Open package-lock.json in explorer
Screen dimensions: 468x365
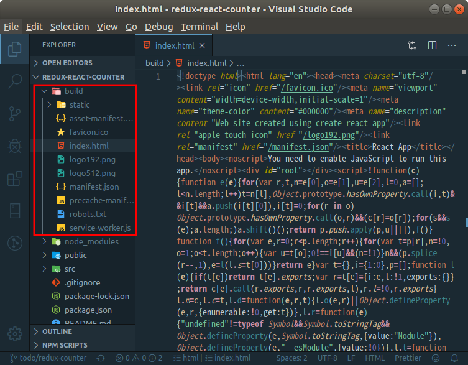pyautogui.click(x=83, y=297)
